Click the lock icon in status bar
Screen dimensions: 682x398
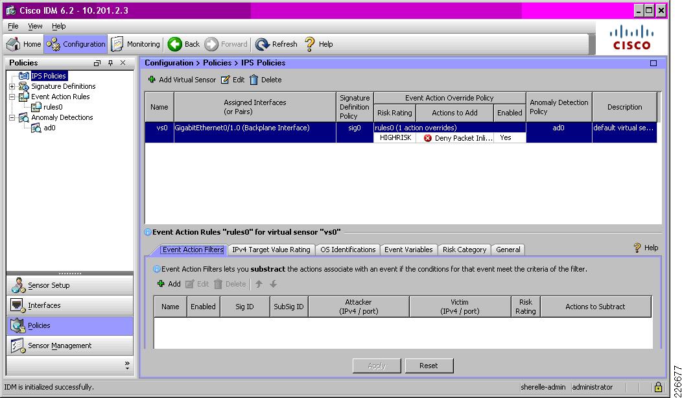pyautogui.click(x=658, y=387)
